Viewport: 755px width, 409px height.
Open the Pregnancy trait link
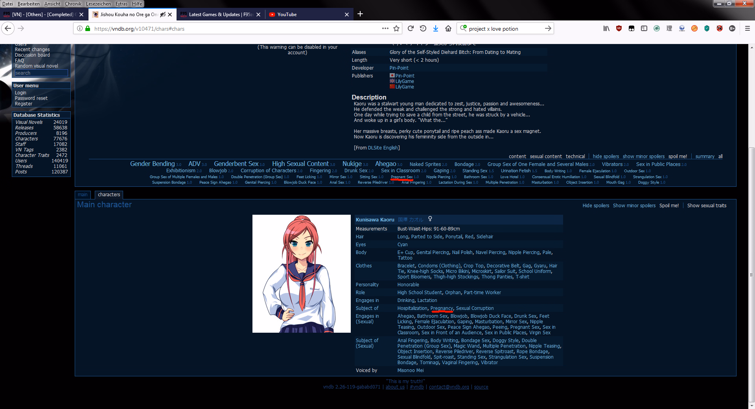tap(442, 308)
